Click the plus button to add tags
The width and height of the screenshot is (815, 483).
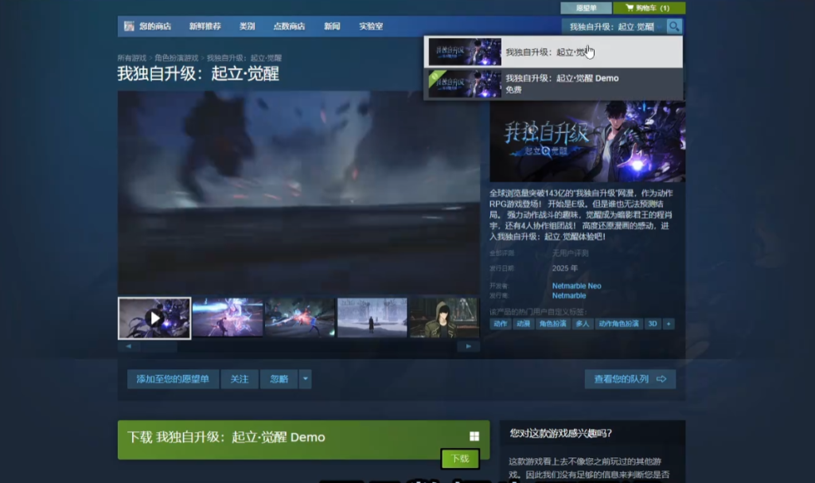pos(669,324)
